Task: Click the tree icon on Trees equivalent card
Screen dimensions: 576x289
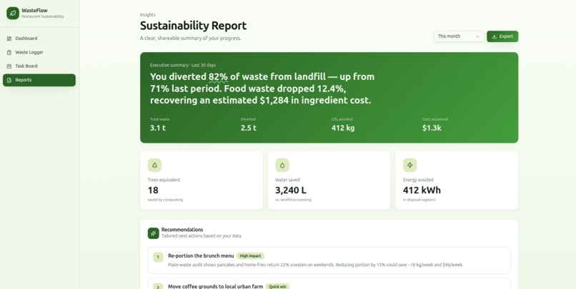Action: pyautogui.click(x=154, y=166)
